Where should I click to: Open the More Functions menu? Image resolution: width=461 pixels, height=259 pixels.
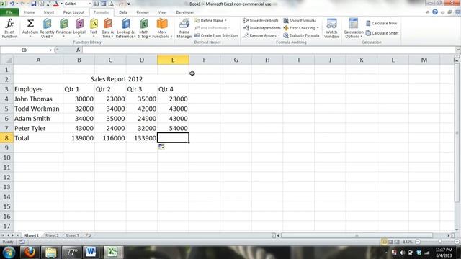(162, 28)
